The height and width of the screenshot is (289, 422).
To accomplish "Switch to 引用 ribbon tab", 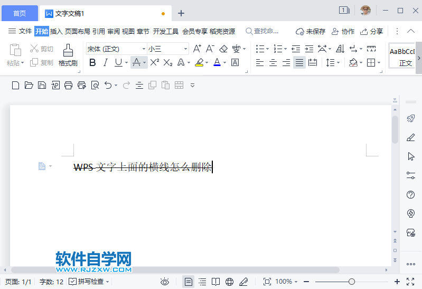I will coord(99,31).
